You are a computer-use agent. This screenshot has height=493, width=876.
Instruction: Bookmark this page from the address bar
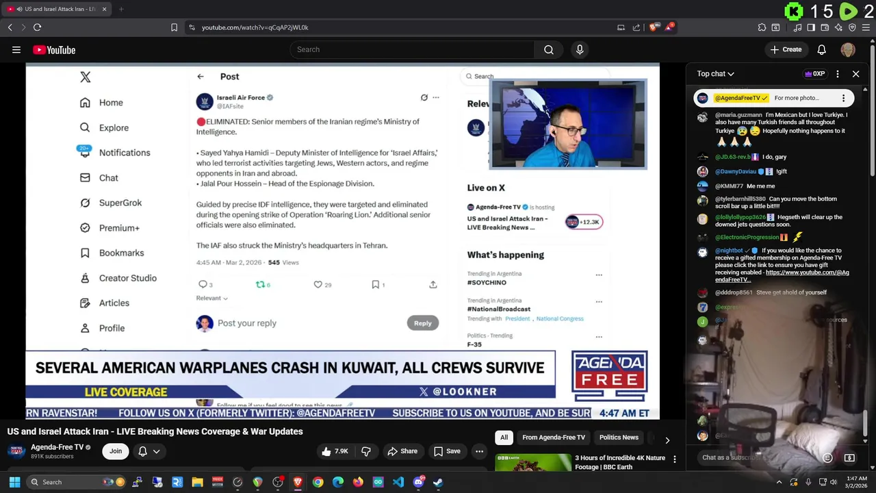174,27
